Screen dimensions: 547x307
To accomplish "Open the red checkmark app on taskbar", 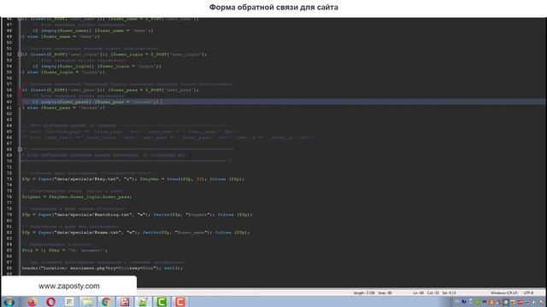I will 125,302.
